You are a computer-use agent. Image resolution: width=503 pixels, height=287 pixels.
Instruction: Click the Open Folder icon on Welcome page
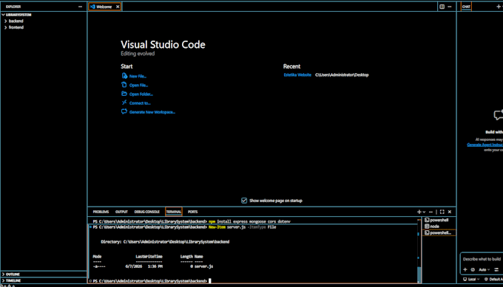click(124, 94)
